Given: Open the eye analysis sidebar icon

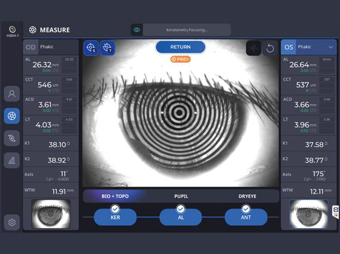Looking at the screenshot, I should tap(12, 138).
